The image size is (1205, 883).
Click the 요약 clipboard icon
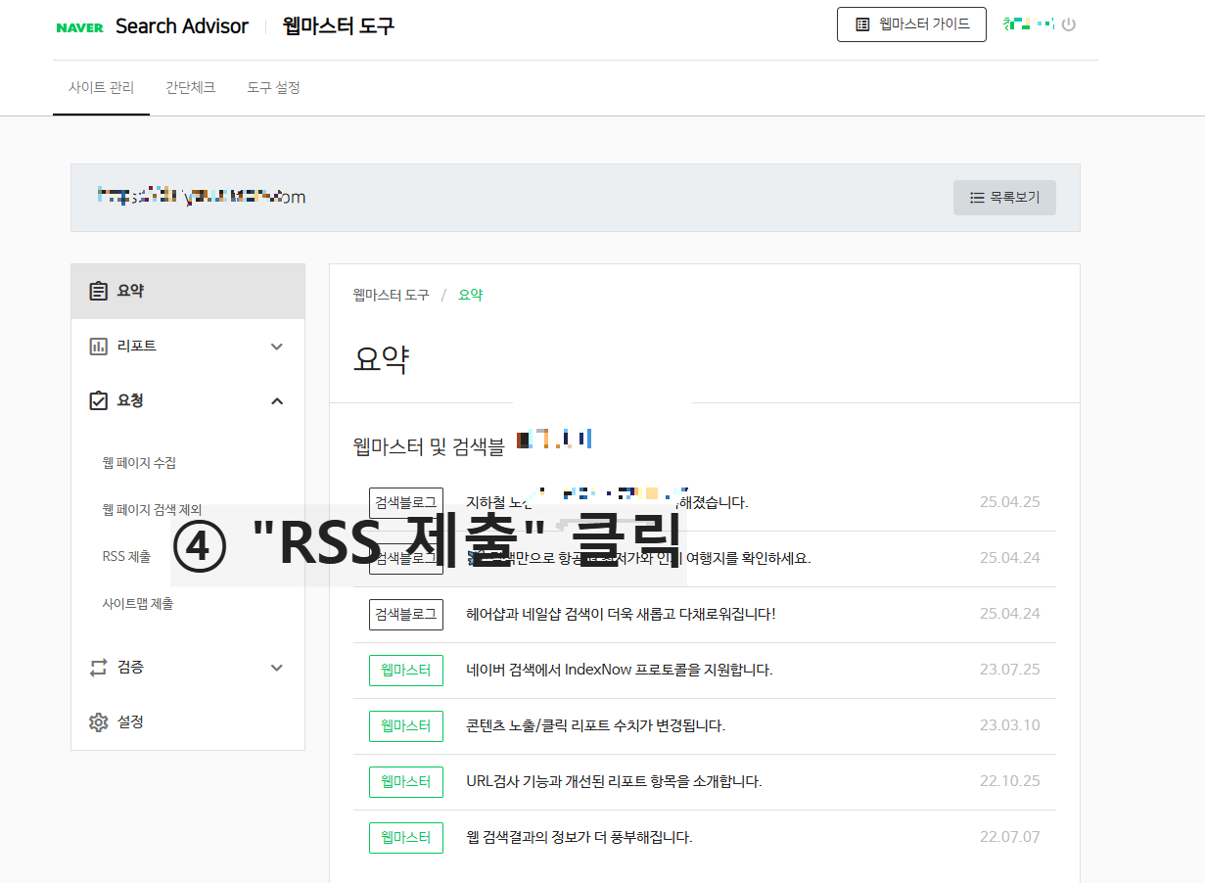coord(98,291)
